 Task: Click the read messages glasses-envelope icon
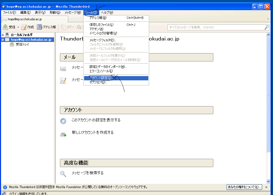pos(63,69)
